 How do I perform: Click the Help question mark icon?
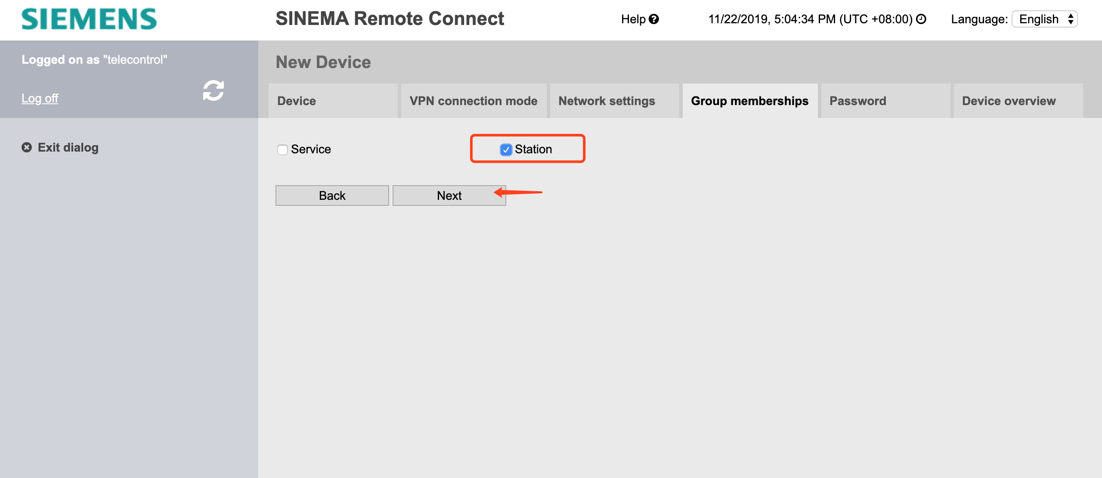tap(654, 19)
